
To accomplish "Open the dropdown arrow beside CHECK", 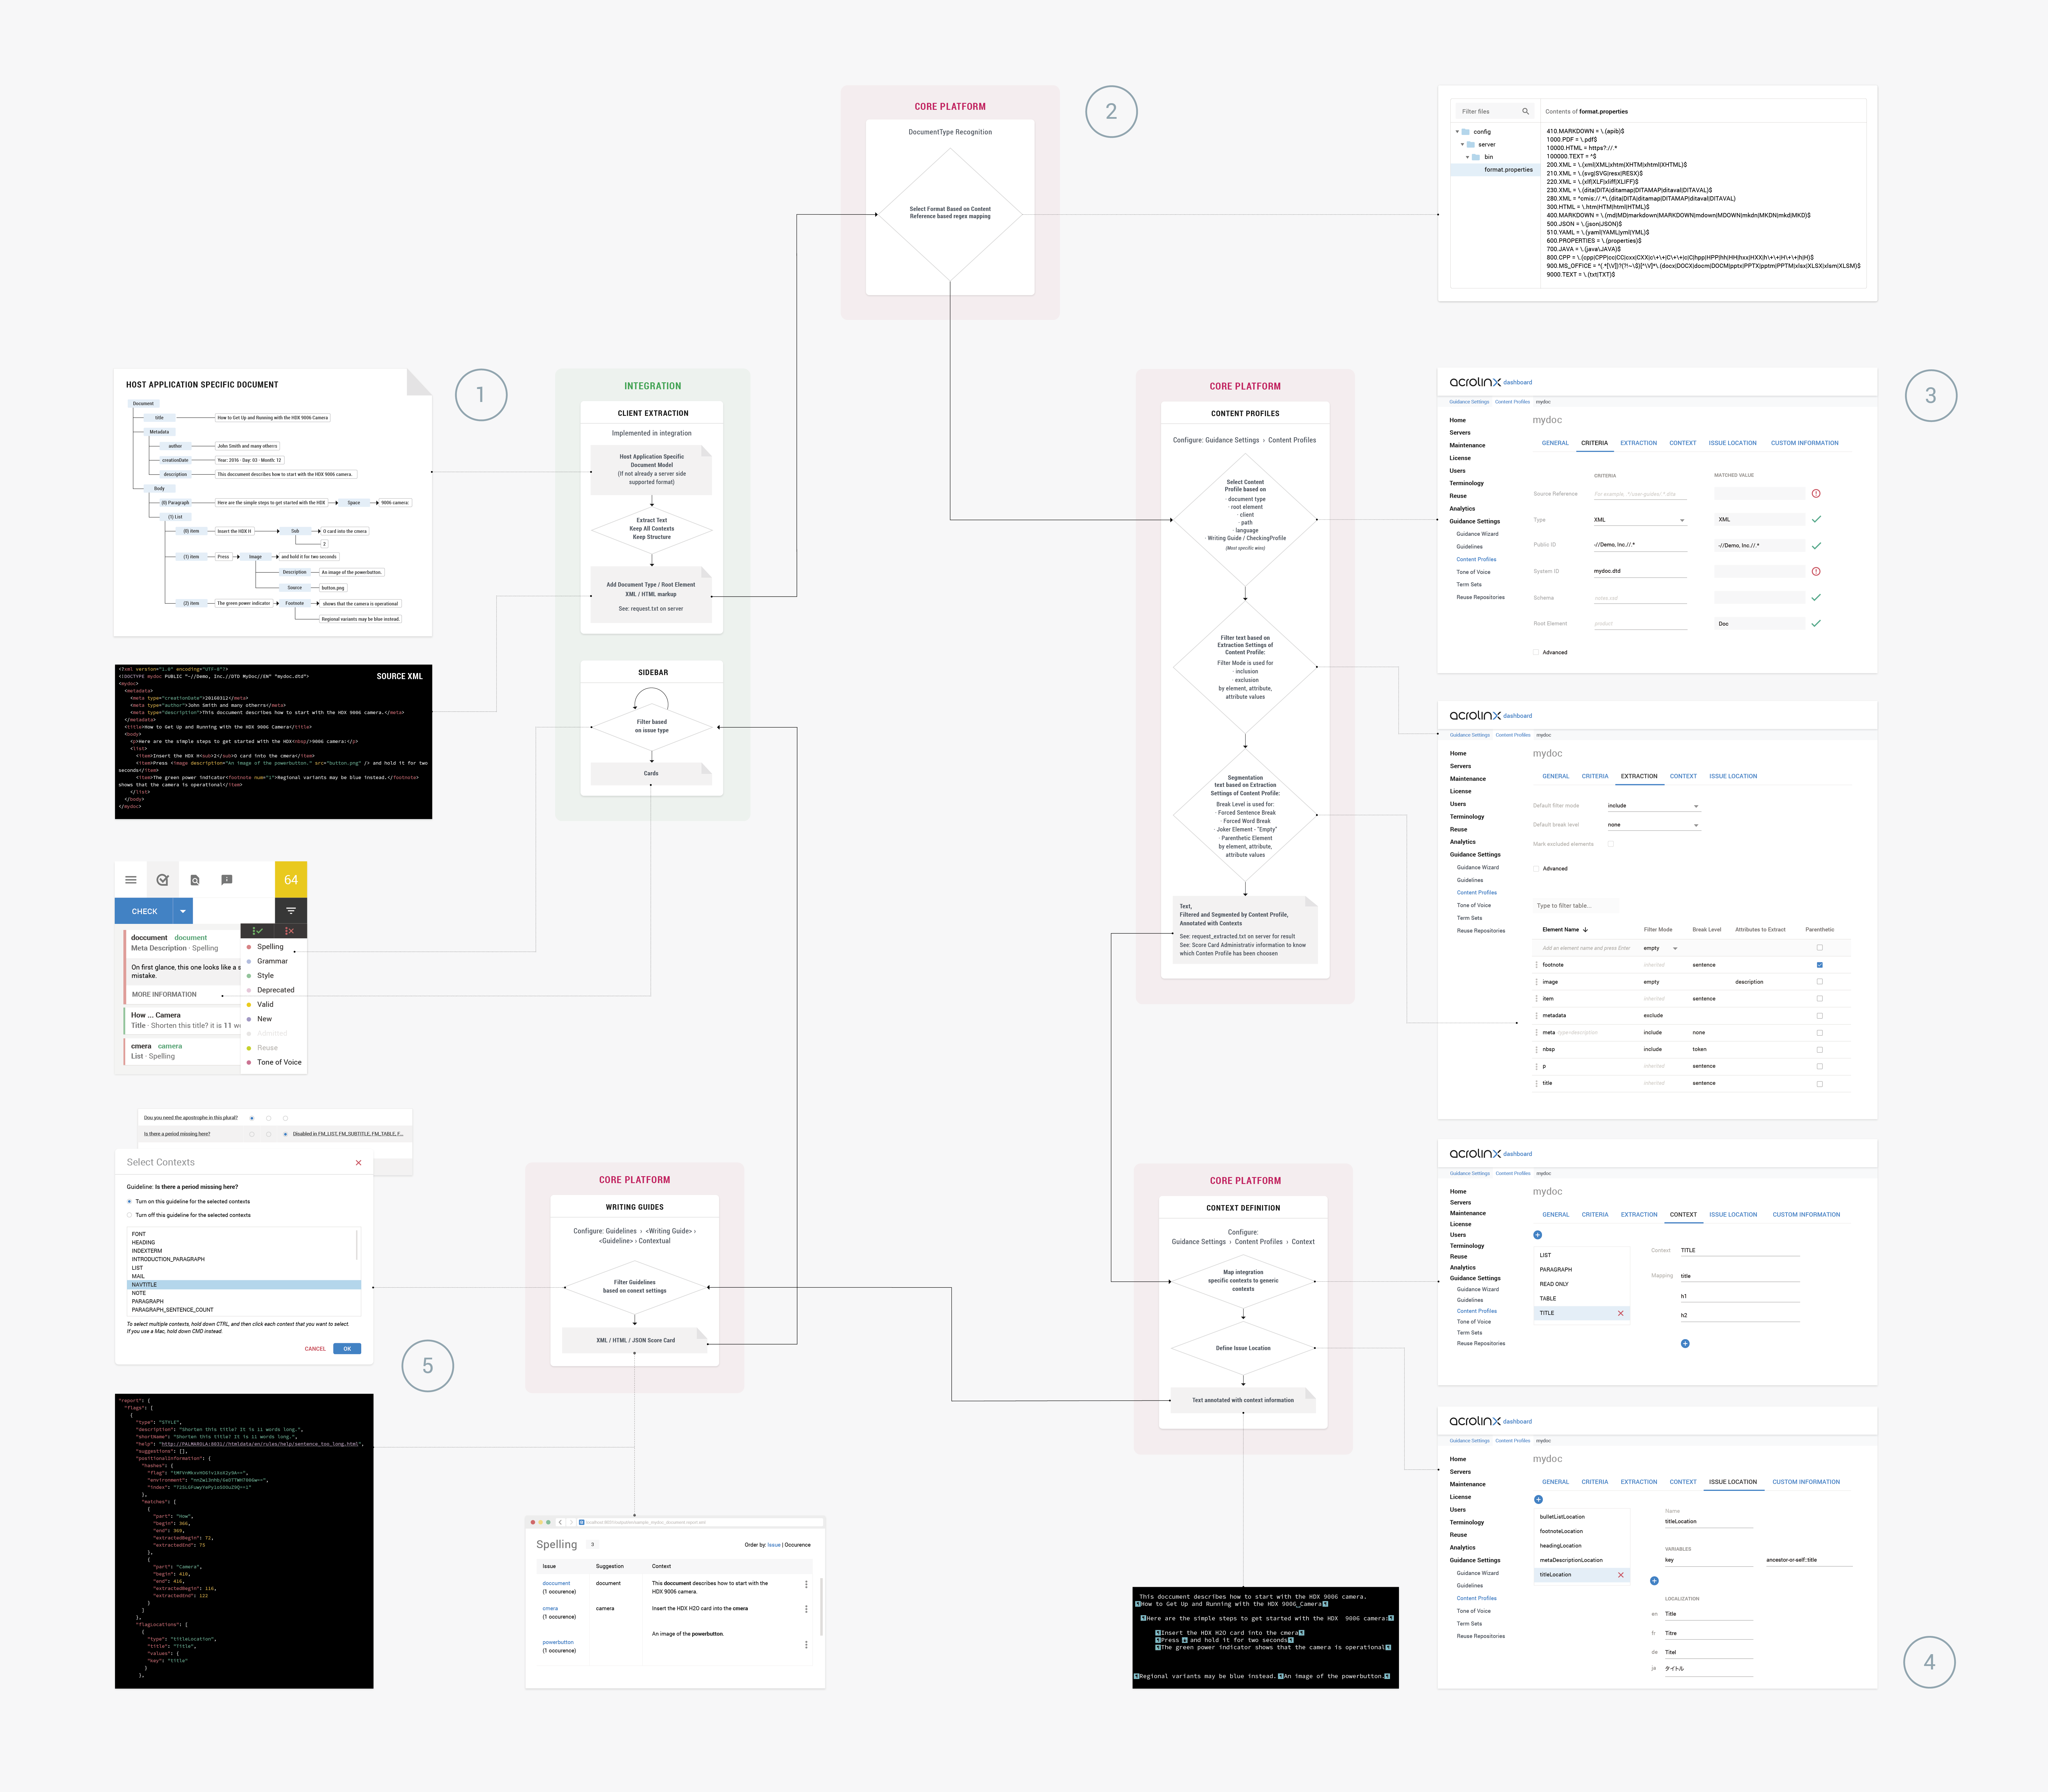I will [x=183, y=911].
